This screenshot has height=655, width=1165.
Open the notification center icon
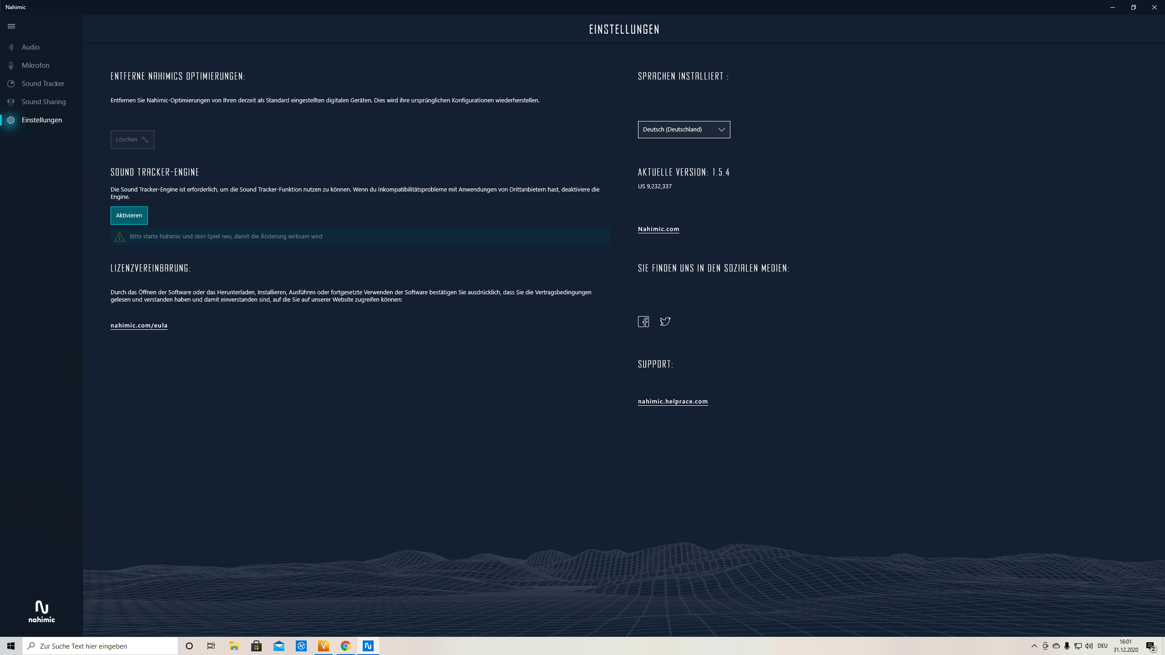coord(1151,646)
